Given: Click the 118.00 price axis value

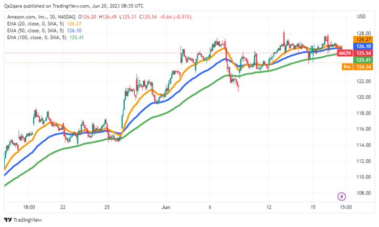Looking at the screenshot, I should pyautogui.click(x=364, y=113).
